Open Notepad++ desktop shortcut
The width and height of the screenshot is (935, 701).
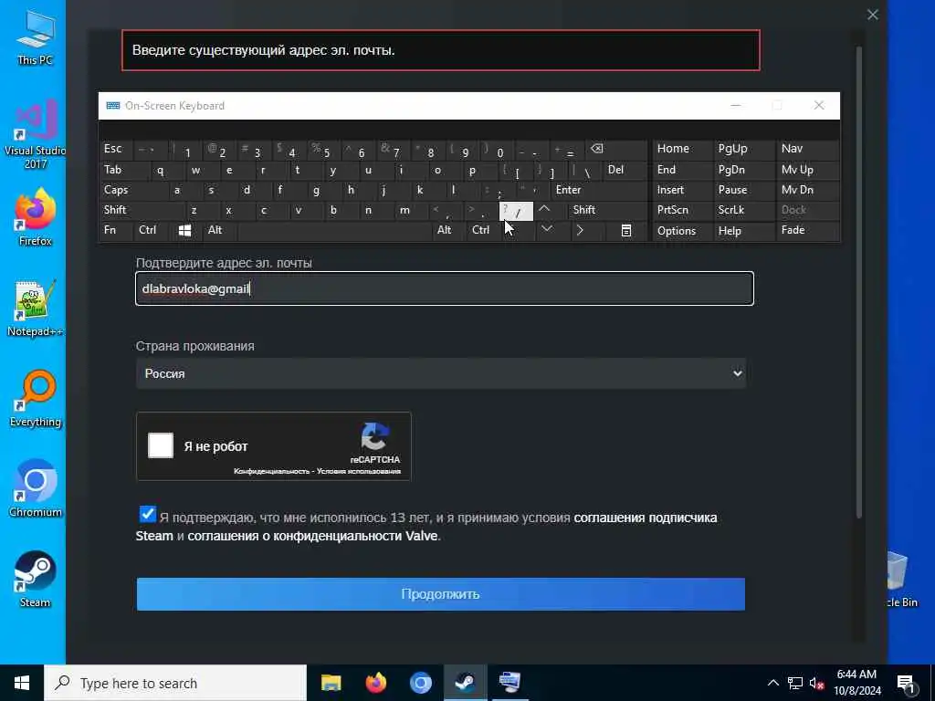36,309
